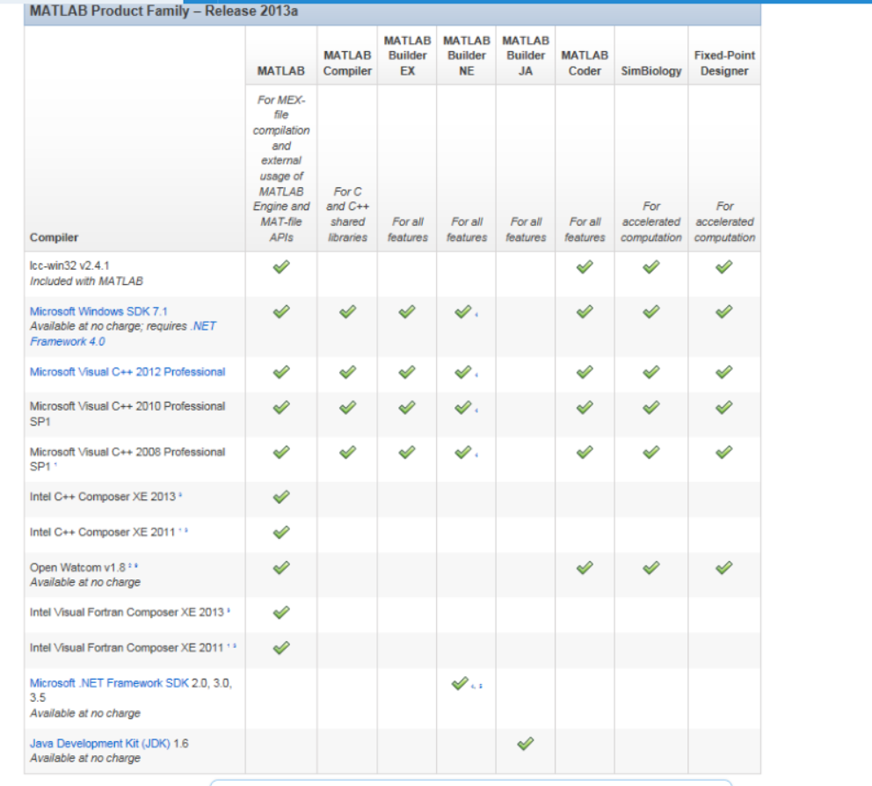Click the Fixed-Point Designer column header
The width and height of the screenshot is (872, 786).
pyautogui.click(x=724, y=62)
